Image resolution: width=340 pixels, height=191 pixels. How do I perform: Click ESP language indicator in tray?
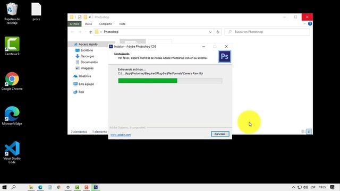[x=313, y=187]
